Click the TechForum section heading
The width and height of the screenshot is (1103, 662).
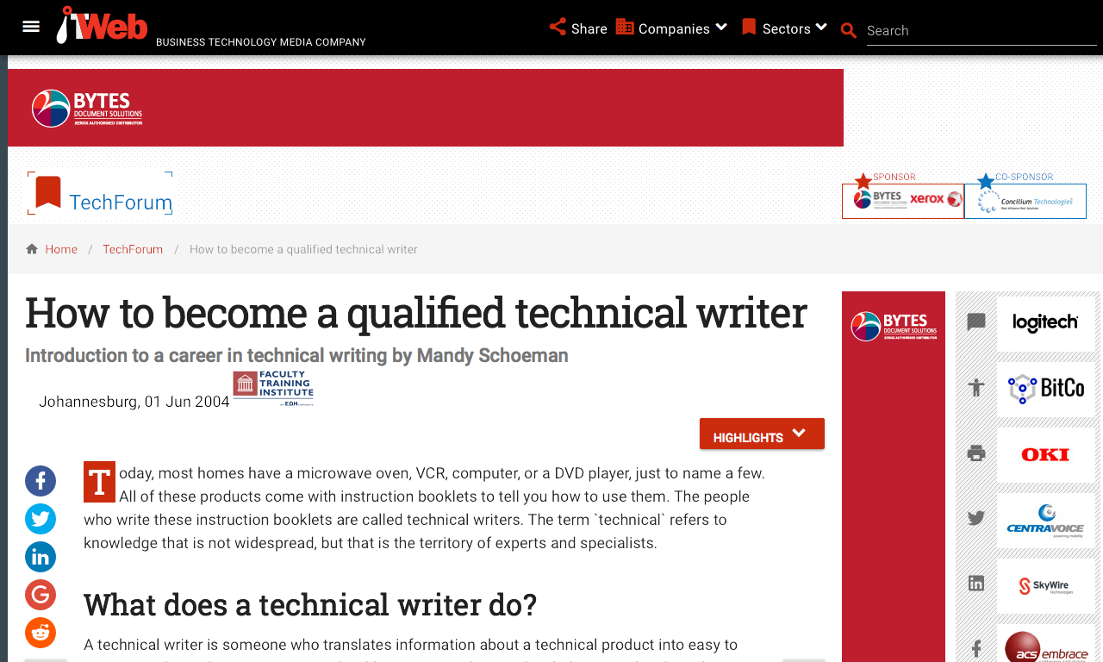click(120, 203)
